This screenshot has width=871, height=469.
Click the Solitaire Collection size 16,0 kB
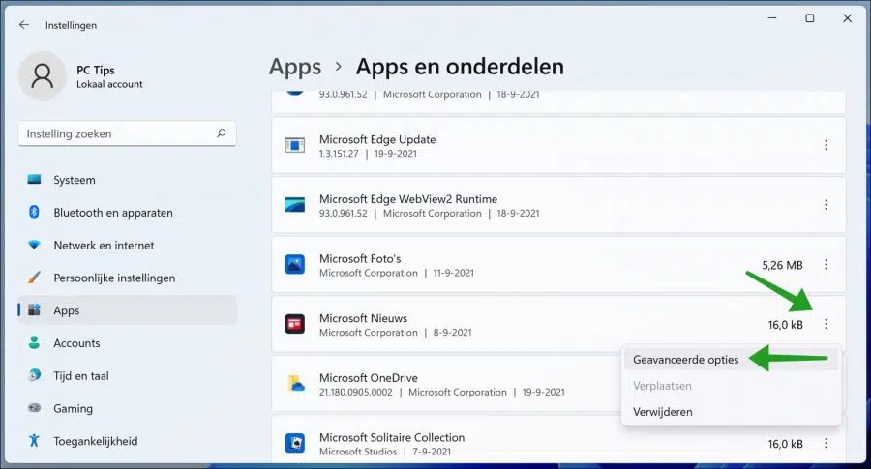[x=786, y=444]
